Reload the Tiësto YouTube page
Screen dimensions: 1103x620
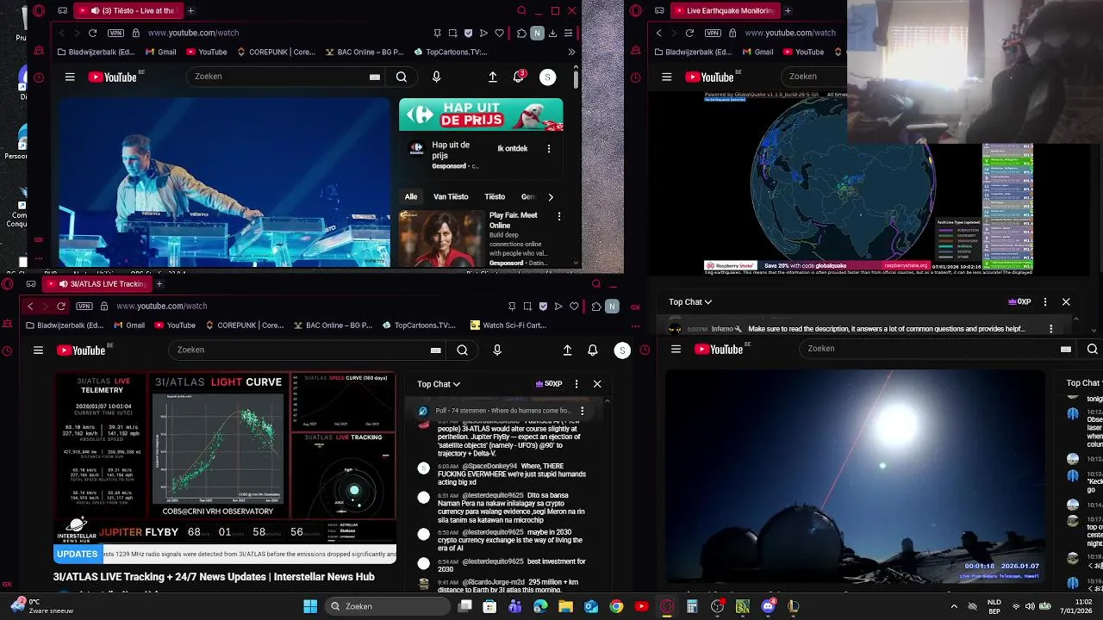point(92,33)
